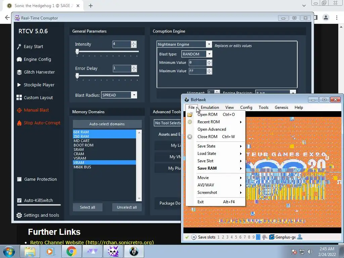
Task: Increase the Maximum Value stepper
Action: tap(209, 70)
